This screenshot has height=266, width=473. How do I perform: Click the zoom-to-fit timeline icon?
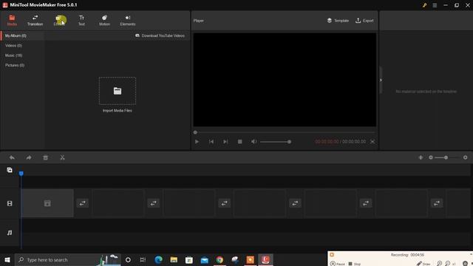point(421,157)
